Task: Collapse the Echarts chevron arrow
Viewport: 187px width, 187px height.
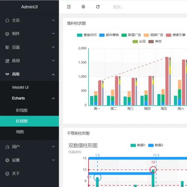Action: 53,98
